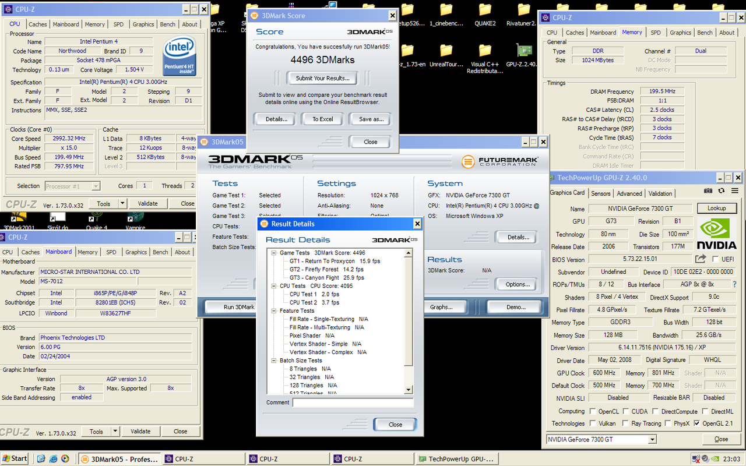
Task: Launch Internet Explorer from quick launch
Action: click(x=53, y=458)
